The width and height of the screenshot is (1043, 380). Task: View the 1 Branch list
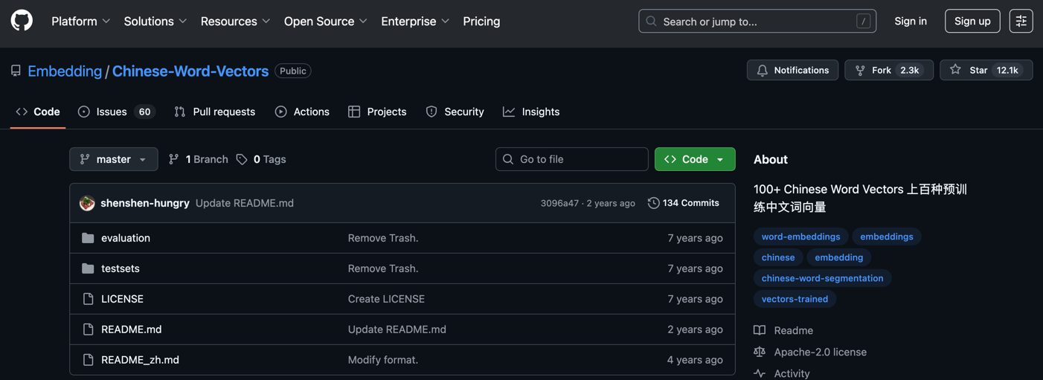point(199,159)
